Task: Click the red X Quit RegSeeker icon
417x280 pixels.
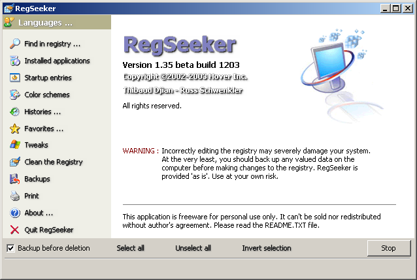Action: tap(14, 230)
